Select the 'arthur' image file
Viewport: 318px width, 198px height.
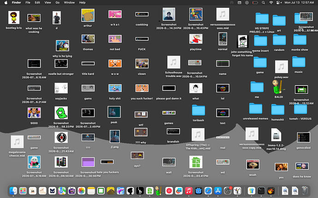click(x=88, y=15)
